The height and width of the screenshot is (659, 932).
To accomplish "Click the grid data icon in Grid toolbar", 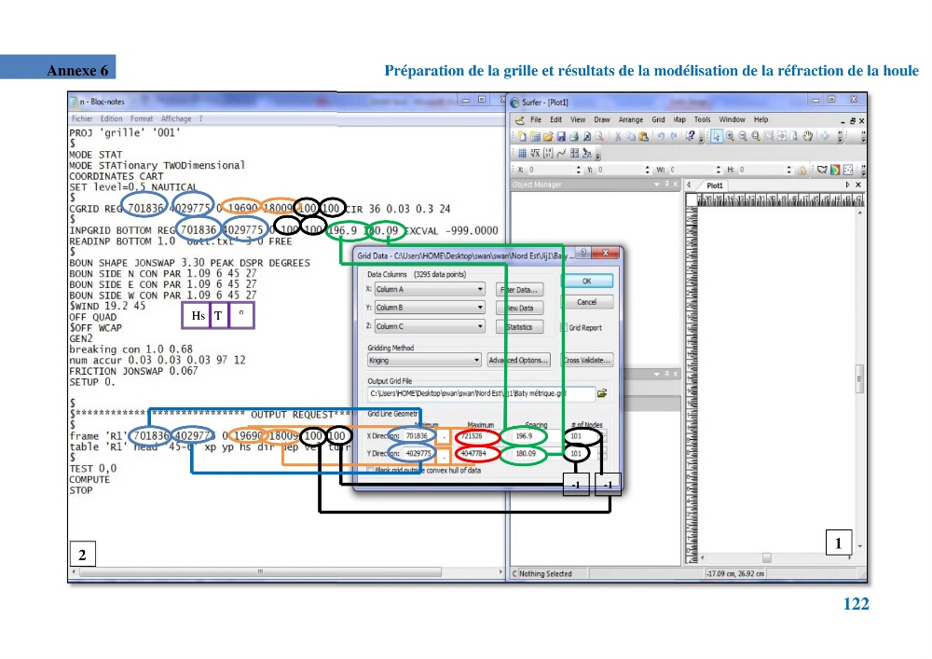I will [521, 153].
